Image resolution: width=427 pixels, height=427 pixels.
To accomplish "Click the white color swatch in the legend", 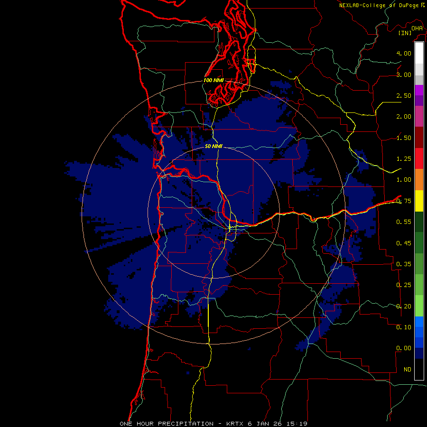I will pyautogui.click(x=419, y=53).
